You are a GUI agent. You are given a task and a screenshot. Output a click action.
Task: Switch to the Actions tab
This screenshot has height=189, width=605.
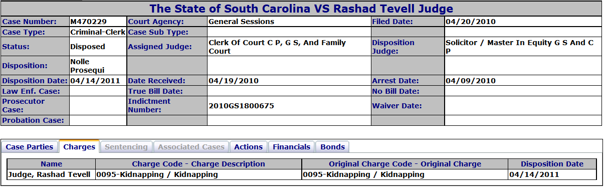tap(248, 147)
